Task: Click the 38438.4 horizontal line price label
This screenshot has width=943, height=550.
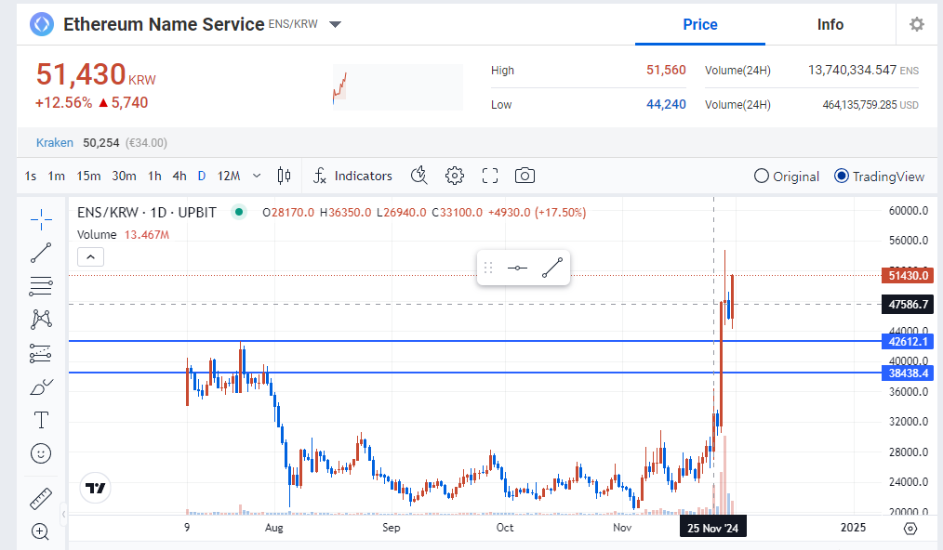Action: click(x=908, y=373)
